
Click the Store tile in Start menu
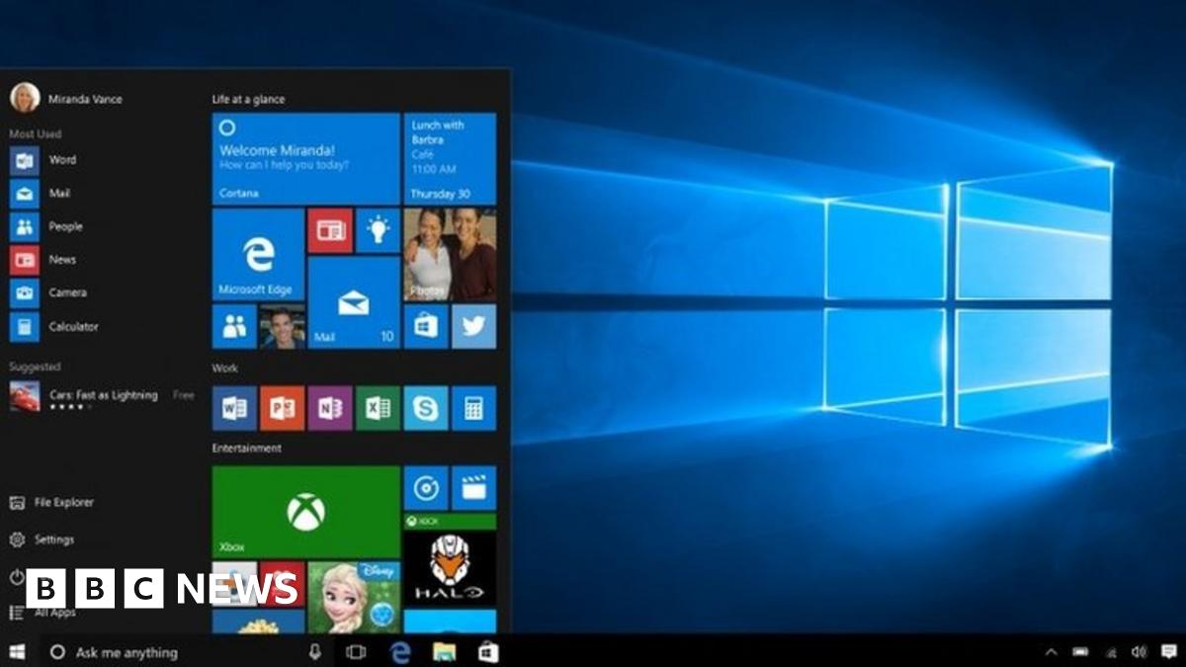(x=426, y=326)
